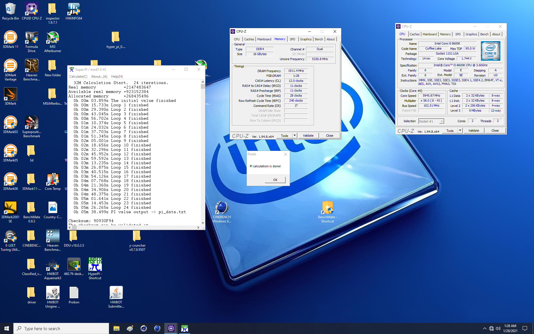This screenshot has width=534, height=334.
Task: Expand Tools dropdown arrow in right CPU-Z
Action: [x=460, y=131]
